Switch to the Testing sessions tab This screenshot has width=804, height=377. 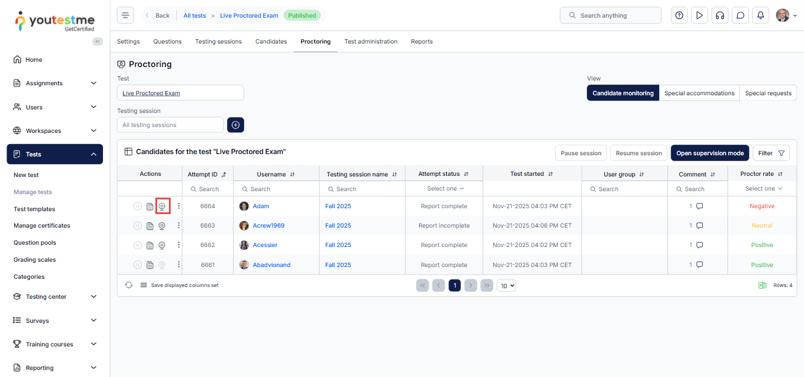pyautogui.click(x=218, y=42)
